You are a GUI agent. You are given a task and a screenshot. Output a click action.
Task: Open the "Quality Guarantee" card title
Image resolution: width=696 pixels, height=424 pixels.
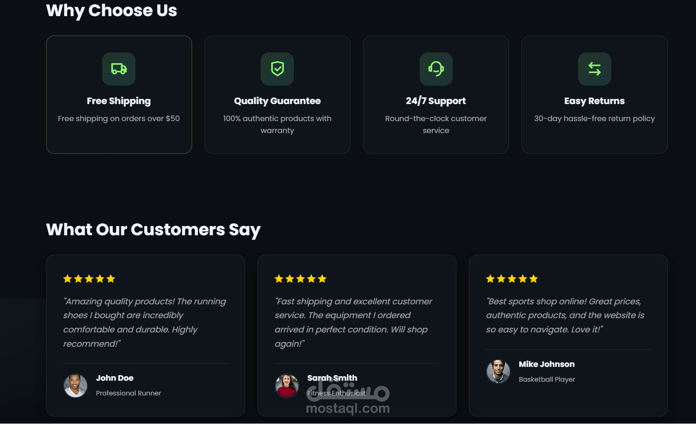277,101
